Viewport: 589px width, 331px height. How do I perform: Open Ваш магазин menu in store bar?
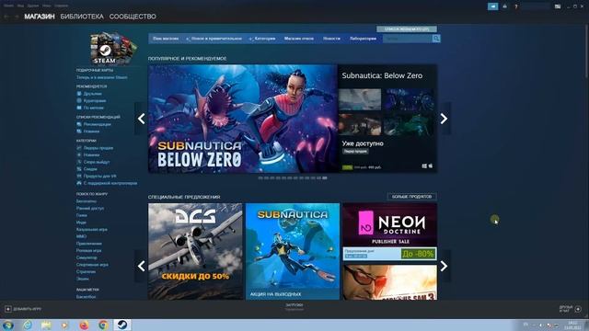click(x=166, y=39)
